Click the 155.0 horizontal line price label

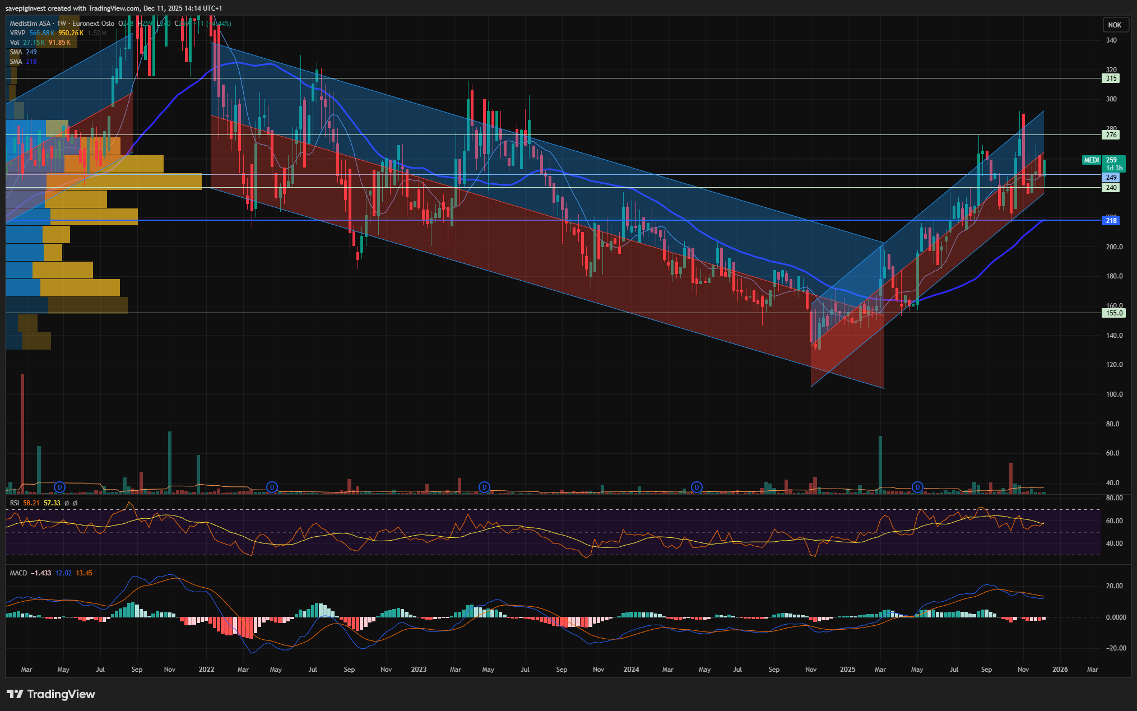(1113, 313)
